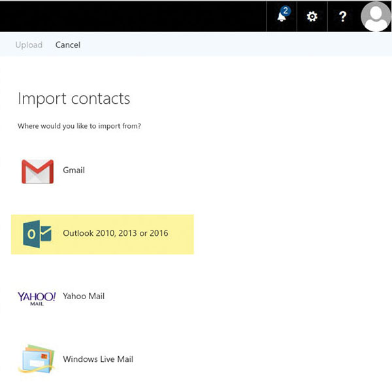The height and width of the screenshot is (384, 392).
Task: Click the "Where would you like to import from?" text
Action: [79, 126]
